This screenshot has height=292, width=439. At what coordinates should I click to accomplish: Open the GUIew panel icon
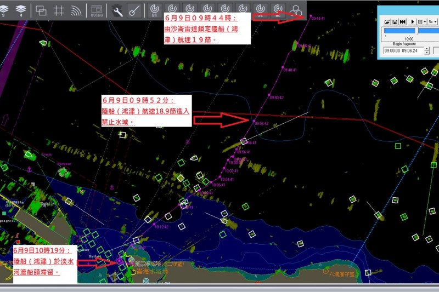click(x=97, y=10)
